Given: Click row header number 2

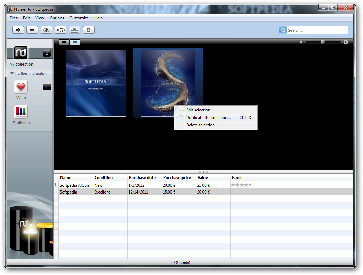Looking at the screenshot, I should point(56,192).
